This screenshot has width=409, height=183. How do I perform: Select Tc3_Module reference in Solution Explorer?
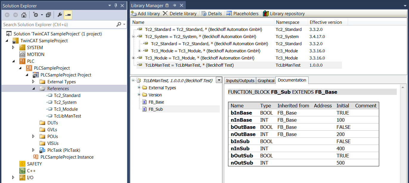pyautogui.click(x=66, y=109)
